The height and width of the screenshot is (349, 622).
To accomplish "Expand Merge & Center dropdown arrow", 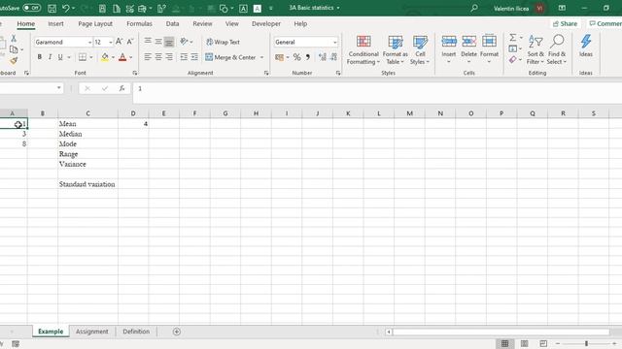I will pos(261,57).
